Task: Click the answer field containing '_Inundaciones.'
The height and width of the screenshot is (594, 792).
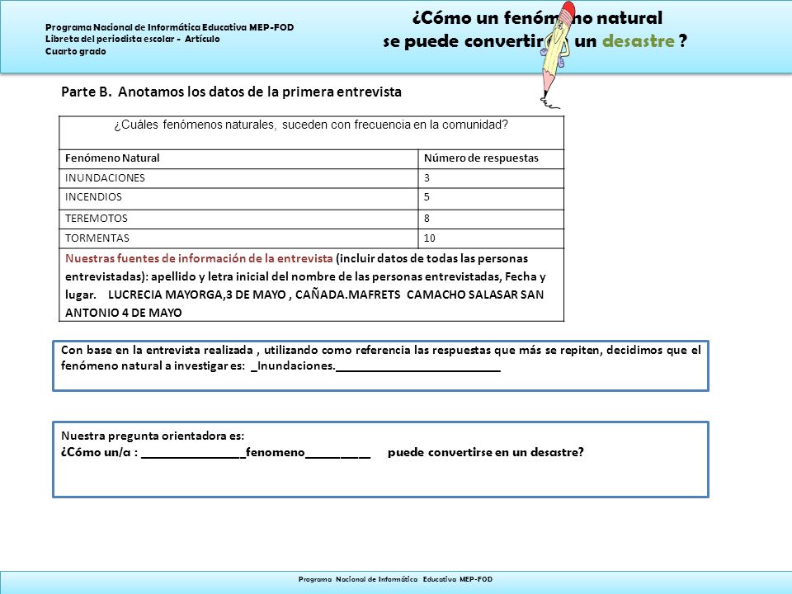Action: pos(376,366)
